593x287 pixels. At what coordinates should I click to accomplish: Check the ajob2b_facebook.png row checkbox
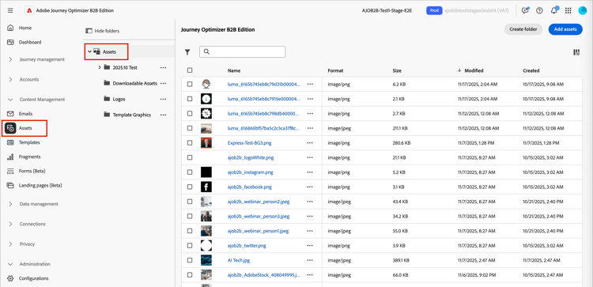pyautogui.click(x=190, y=187)
